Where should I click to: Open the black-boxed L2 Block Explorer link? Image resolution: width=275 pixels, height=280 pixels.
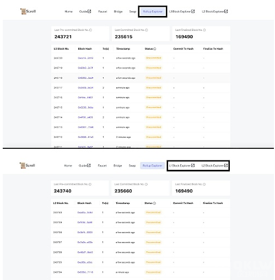click(214, 165)
